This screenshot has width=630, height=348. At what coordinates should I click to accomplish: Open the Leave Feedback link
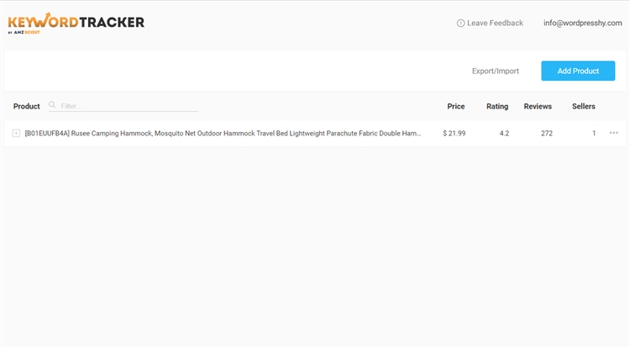[x=495, y=24]
